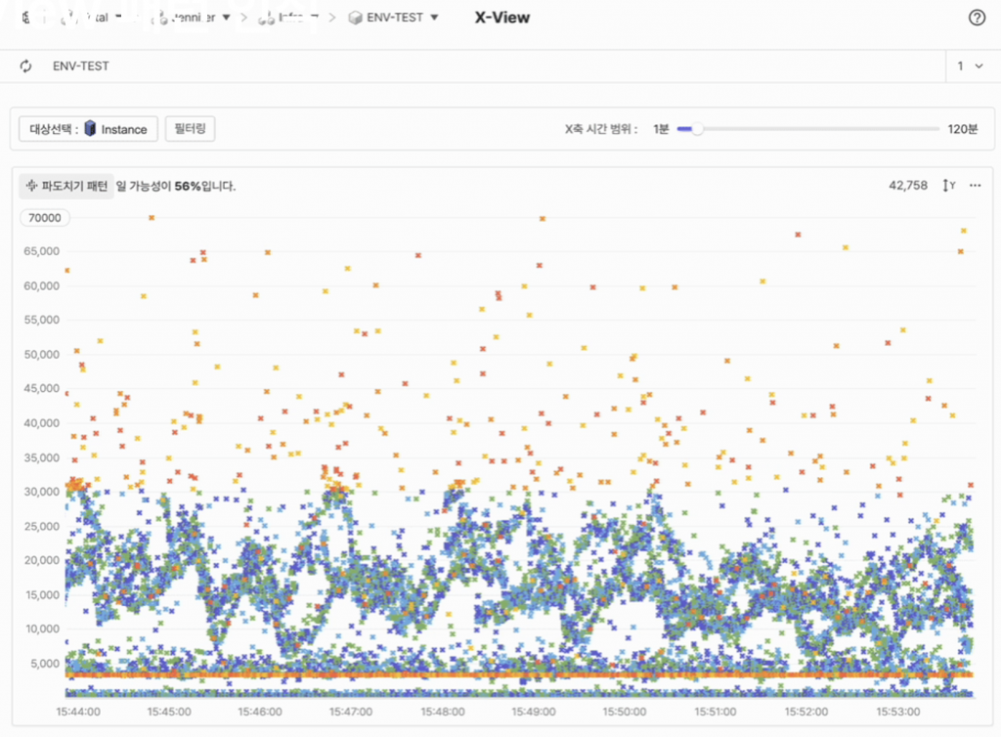Click the X-View page title

click(x=501, y=18)
